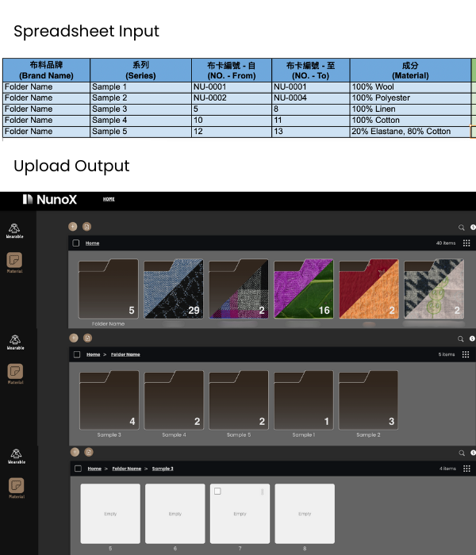Screen dimensions: 476x555
Task: Tick the checkbox in Home > Folder Name bar
Action: [x=77, y=354]
